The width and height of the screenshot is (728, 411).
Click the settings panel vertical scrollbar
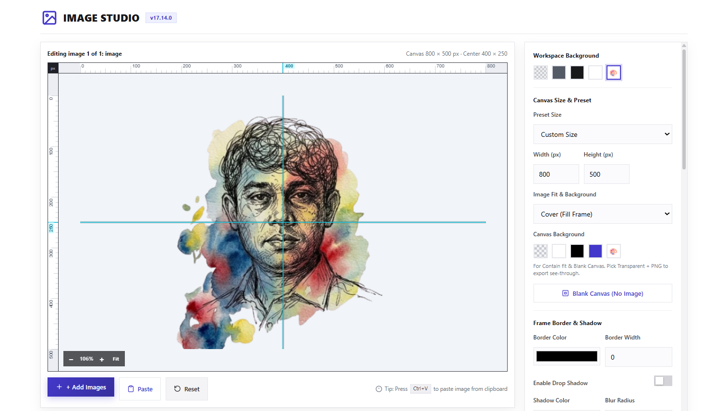coord(684,109)
